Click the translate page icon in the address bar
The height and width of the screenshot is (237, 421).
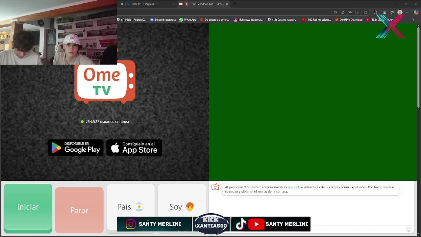350,12
